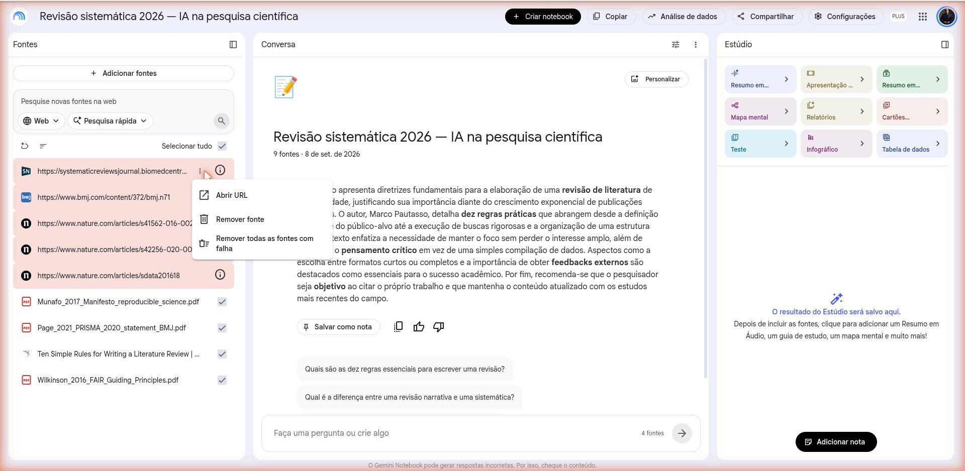Screen dimensions: 965x471
Task: Expand the Apresentação studio card arrow
Action: coord(862,79)
